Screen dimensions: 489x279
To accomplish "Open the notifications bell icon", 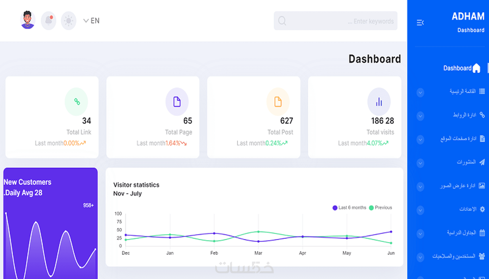I will 49,21.
